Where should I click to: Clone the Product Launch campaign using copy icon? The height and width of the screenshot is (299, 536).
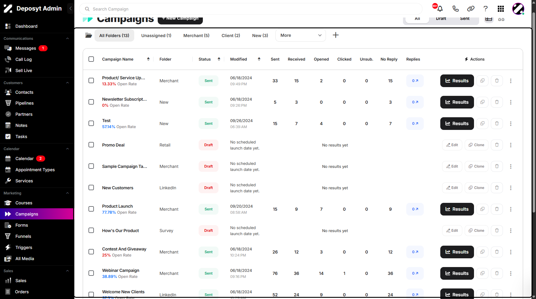click(x=482, y=209)
